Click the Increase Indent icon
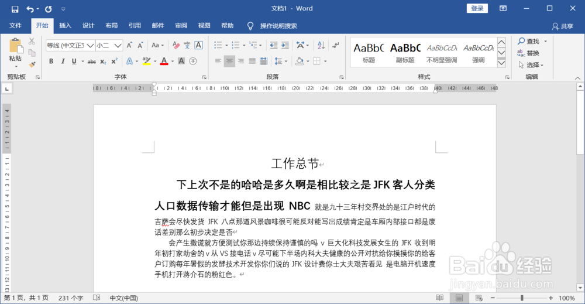 pos(285,45)
